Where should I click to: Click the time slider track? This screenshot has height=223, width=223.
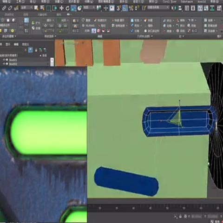pyautogui.click(x=155, y=208)
